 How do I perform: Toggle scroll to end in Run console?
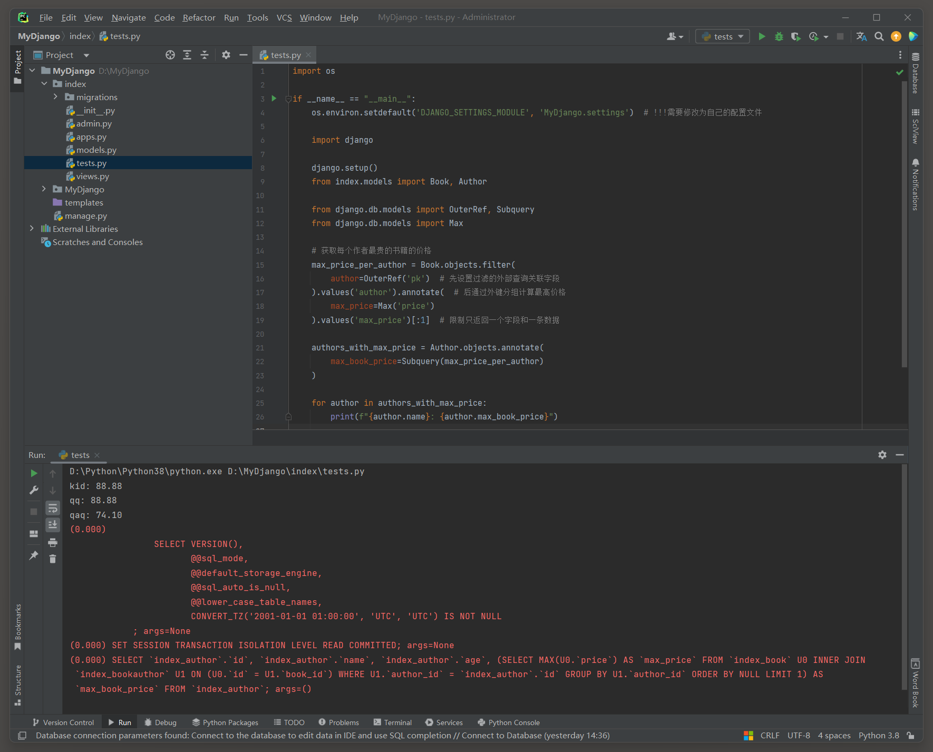pos(53,525)
